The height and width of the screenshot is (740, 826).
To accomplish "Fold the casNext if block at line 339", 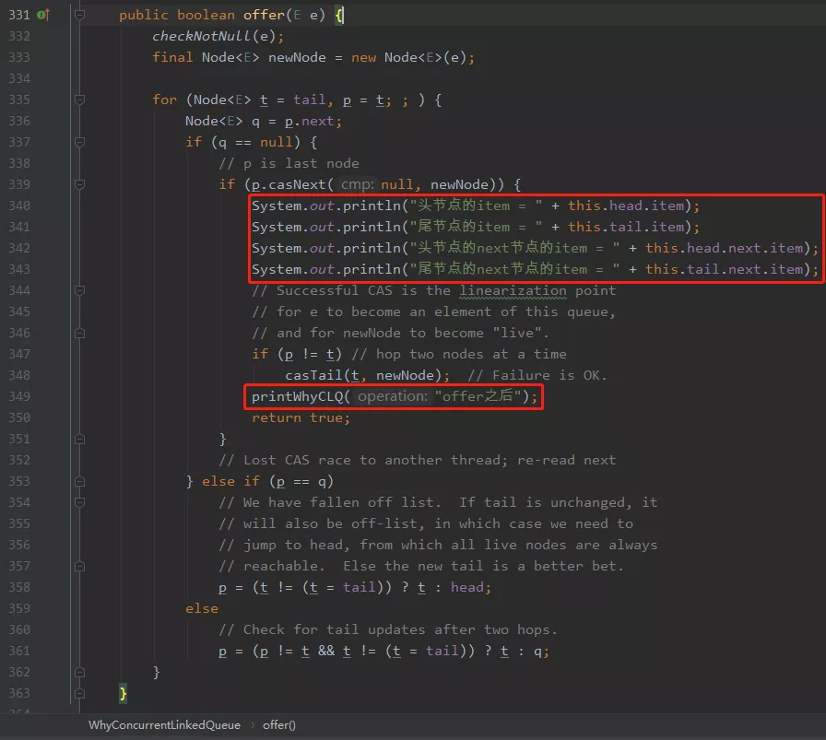I will click(79, 184).
